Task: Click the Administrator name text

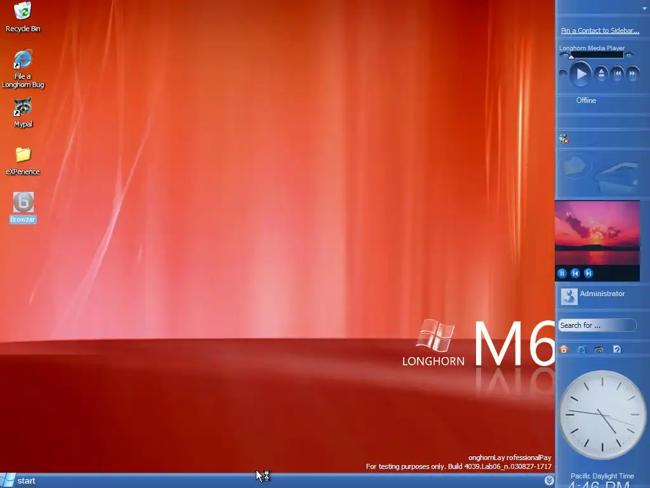Action: coord(602,294)
